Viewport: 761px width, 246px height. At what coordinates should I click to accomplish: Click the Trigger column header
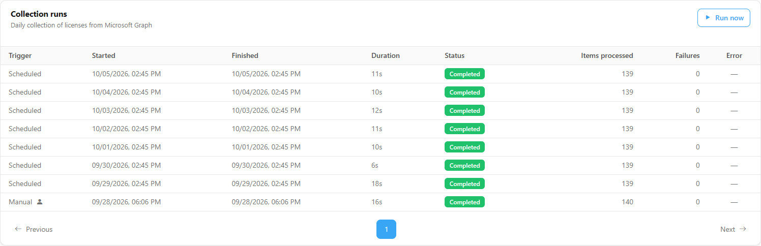click(20, 56)
